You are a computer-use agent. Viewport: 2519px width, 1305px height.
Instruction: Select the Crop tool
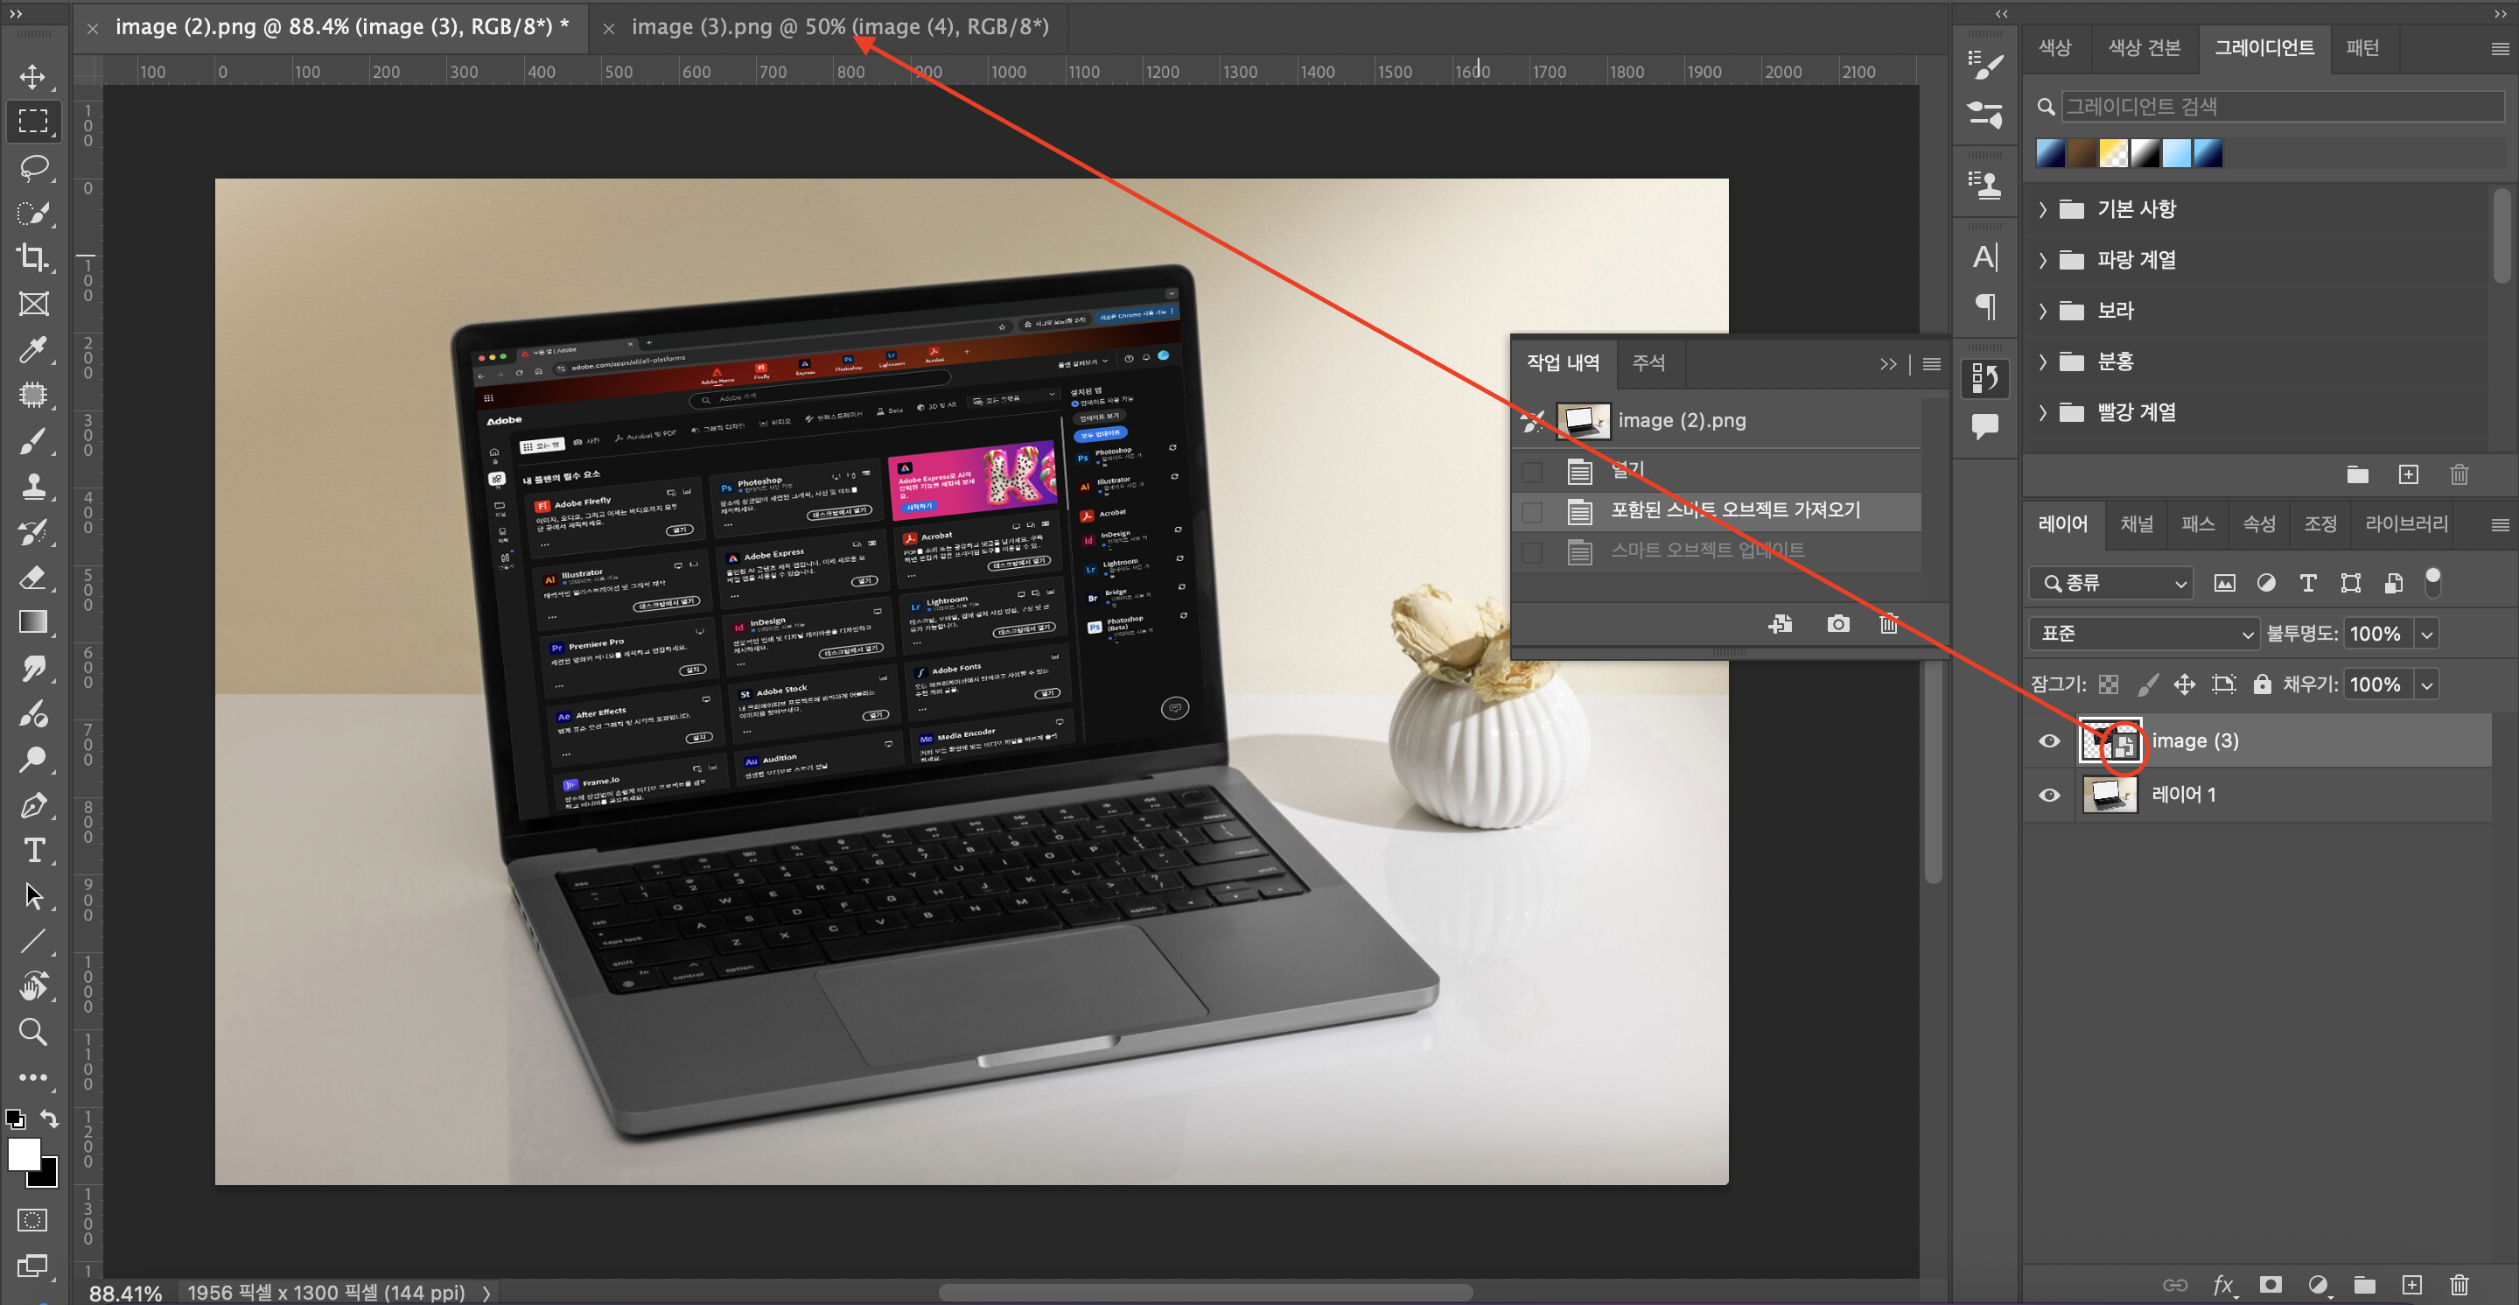[x=32, y=257]
